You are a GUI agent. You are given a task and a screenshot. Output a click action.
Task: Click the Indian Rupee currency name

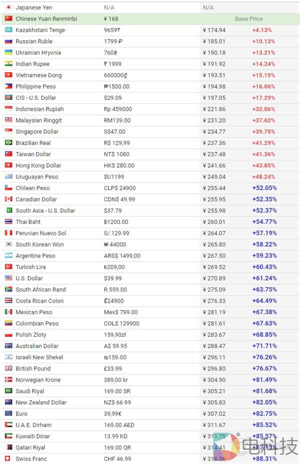tap(32, 64)
